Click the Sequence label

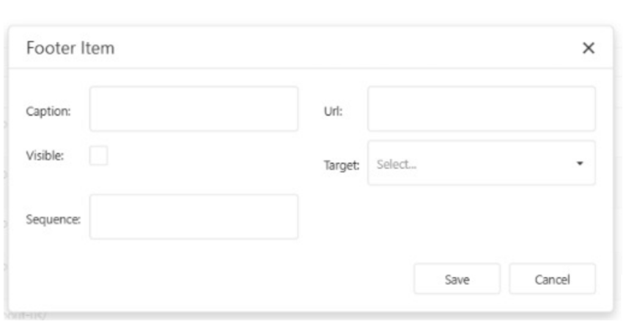click(x=53, y=219)
